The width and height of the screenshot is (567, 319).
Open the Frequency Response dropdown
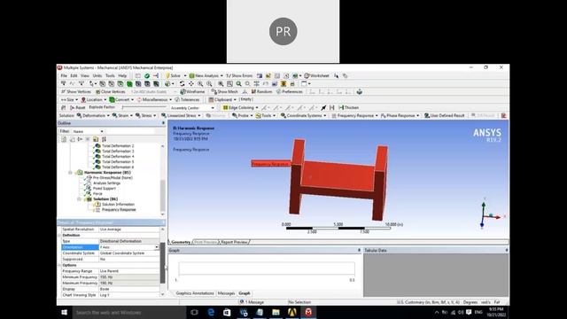(x=354, y=115)
